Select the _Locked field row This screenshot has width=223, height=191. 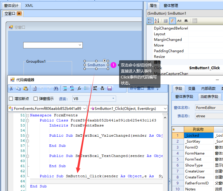[x=197, y=135]
